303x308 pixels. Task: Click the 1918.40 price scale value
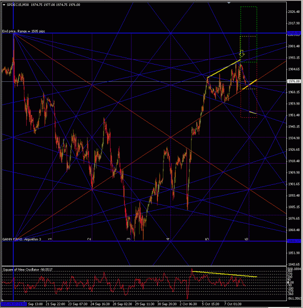point(294,161)
